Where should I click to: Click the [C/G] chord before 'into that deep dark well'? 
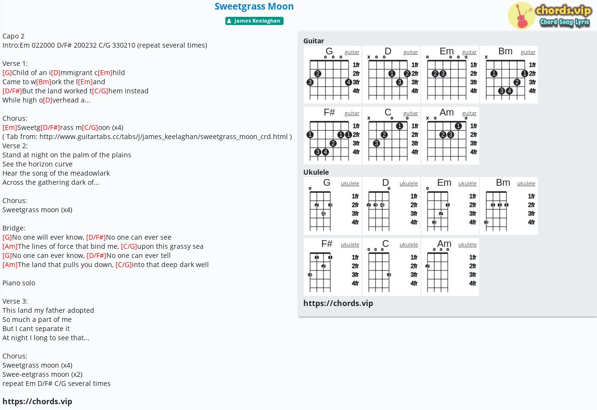[x=124, y=265]
